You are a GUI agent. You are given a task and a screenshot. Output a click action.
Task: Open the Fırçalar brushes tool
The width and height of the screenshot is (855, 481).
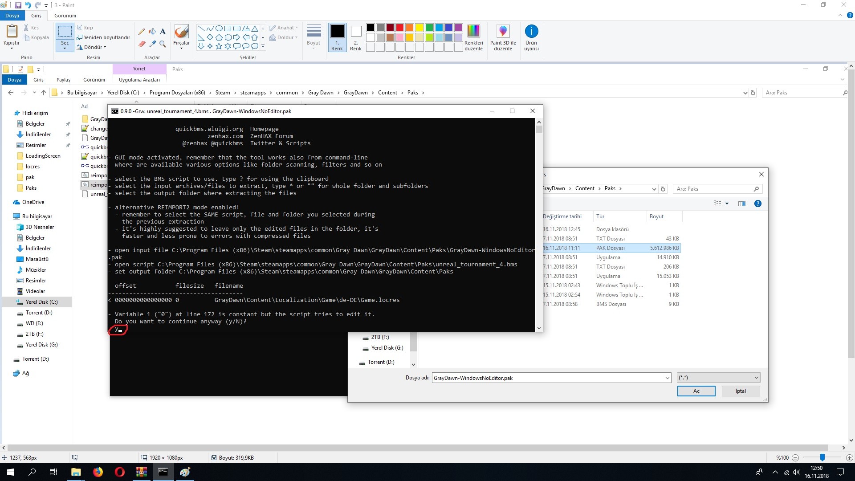pos(181,37)
